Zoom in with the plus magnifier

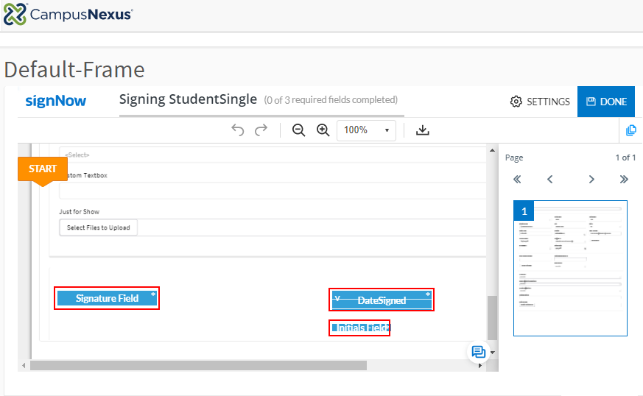(323, 130)
